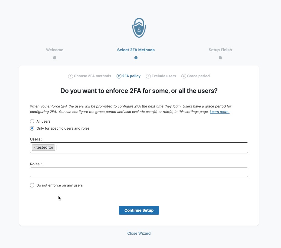
Task: Choose Only for specific users and roles
Action: click(x=32, y=128)
